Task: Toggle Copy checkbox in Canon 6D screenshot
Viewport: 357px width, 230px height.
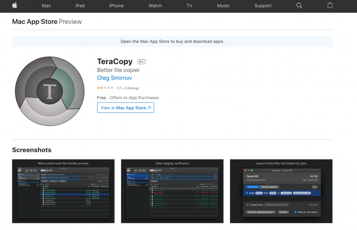Action: [247, 193]
